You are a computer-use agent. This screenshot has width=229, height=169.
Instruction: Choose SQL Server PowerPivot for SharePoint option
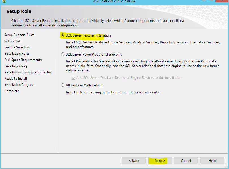(63, 54)
